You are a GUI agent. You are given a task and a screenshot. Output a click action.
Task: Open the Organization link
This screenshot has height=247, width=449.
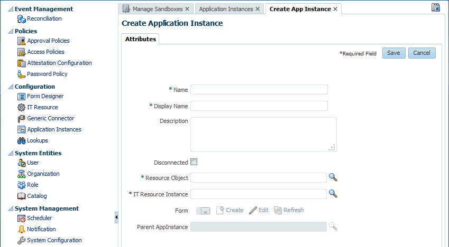pyautogui.click(x=43, y=174)
